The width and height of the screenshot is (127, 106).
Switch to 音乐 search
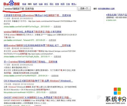click(x=46, y=4)
